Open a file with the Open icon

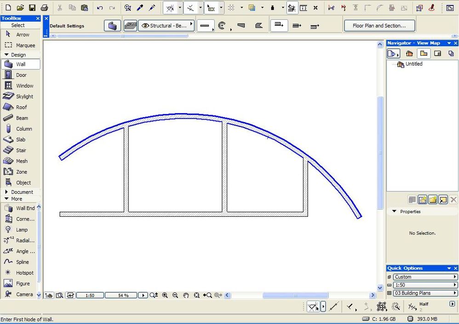tap(20, 8)
